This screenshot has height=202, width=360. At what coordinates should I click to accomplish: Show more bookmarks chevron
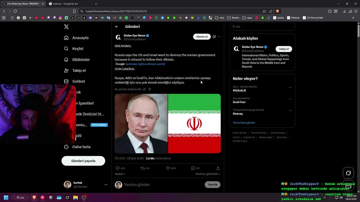(353, 18)
